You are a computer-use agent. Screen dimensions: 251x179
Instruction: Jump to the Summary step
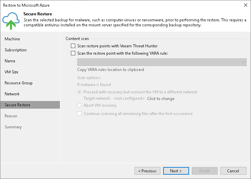[x=13, y=127]
